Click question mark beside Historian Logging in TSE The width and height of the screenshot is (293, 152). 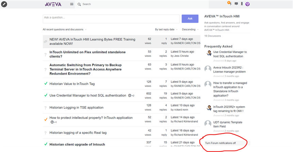click(45, 108)
